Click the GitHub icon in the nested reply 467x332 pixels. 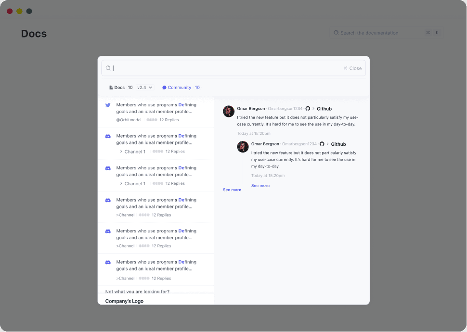pyautogui.click(x=322, y=144)
